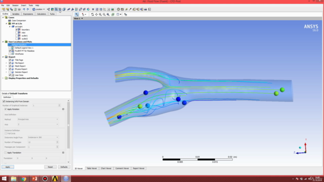Open the Tools menu

30,6
